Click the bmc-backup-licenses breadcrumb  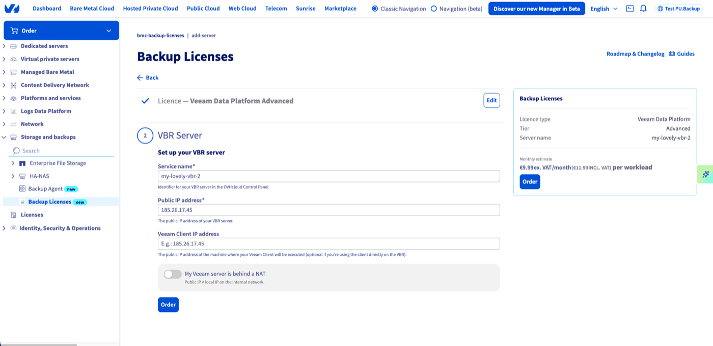pyautogui.click(x=160, y=36)
